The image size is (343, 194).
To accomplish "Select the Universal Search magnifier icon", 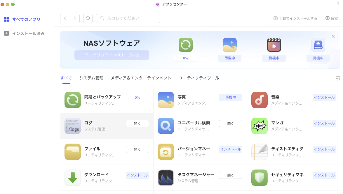I will tap(166, 126).
